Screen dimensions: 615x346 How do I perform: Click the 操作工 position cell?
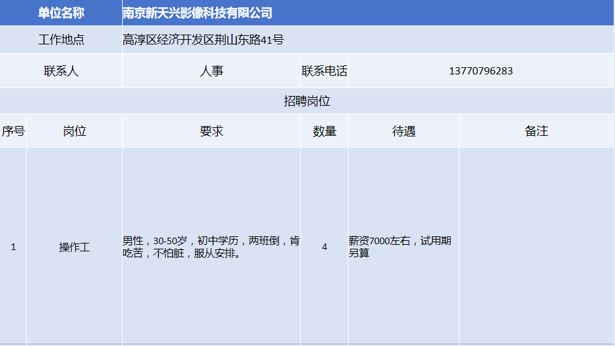pos(74,247)
